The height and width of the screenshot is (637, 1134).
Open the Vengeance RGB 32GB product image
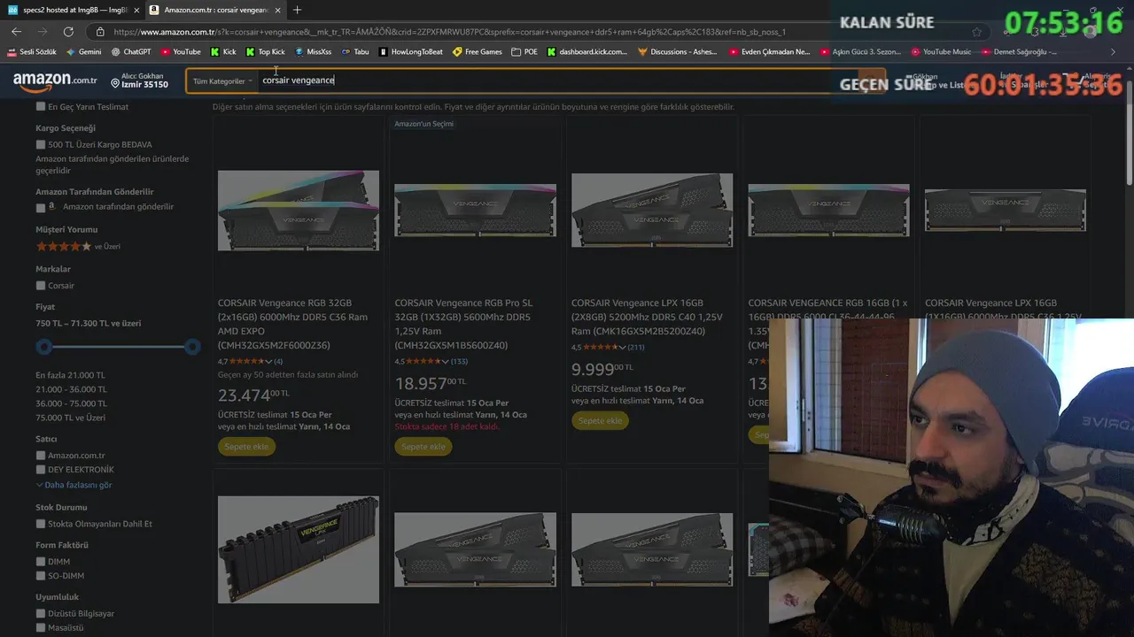[x=299, y=211]
